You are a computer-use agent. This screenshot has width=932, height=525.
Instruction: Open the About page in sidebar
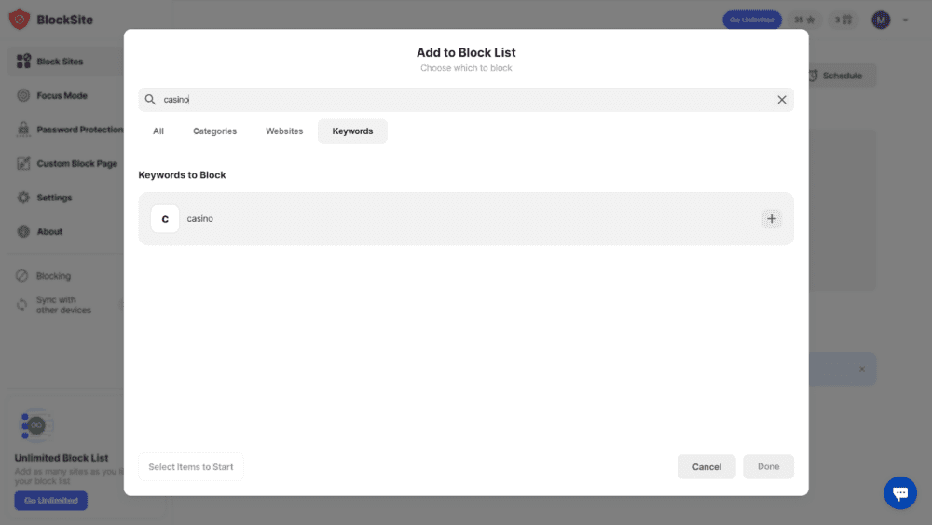coord(49,232)
